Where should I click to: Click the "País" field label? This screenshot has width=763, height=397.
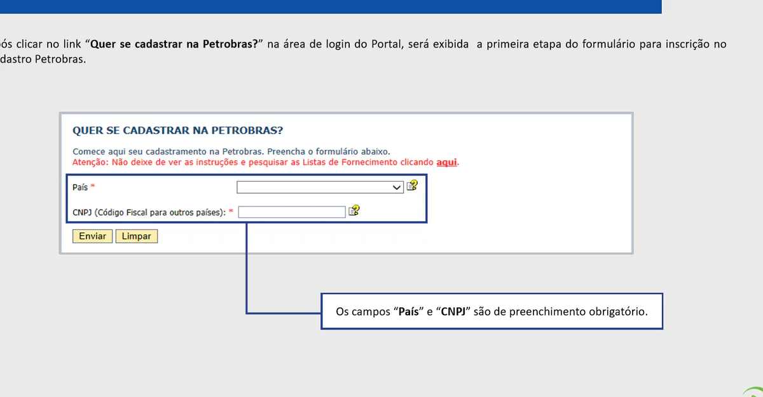(x=80, y=187)
